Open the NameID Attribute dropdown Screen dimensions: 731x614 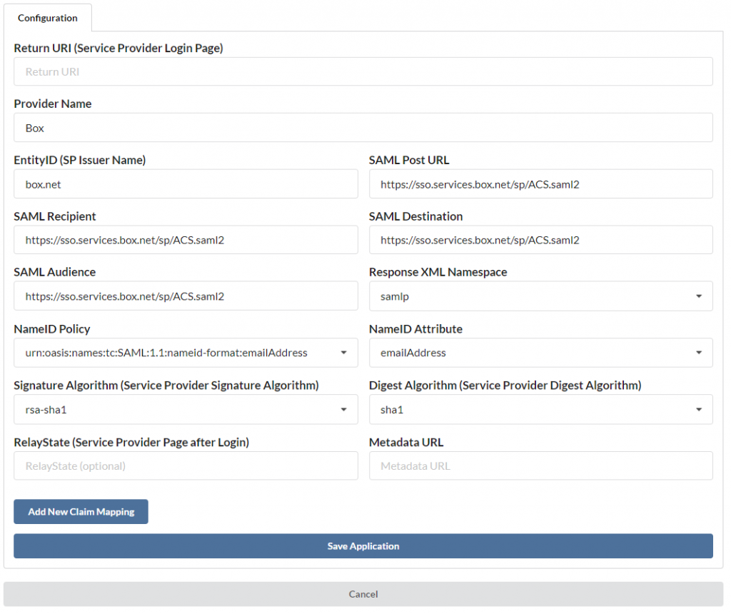coord(541,353)
